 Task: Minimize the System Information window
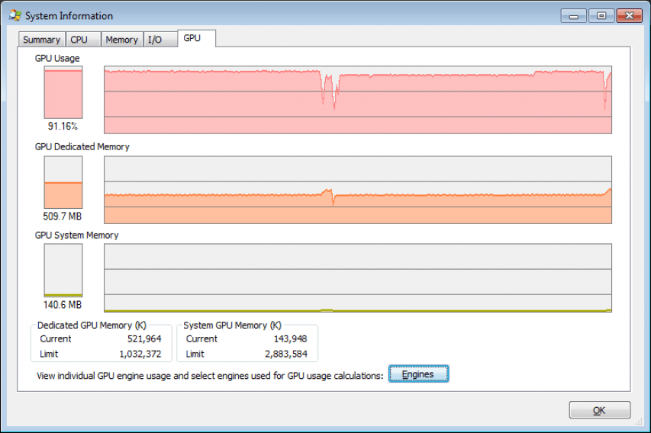click(574, 16)
